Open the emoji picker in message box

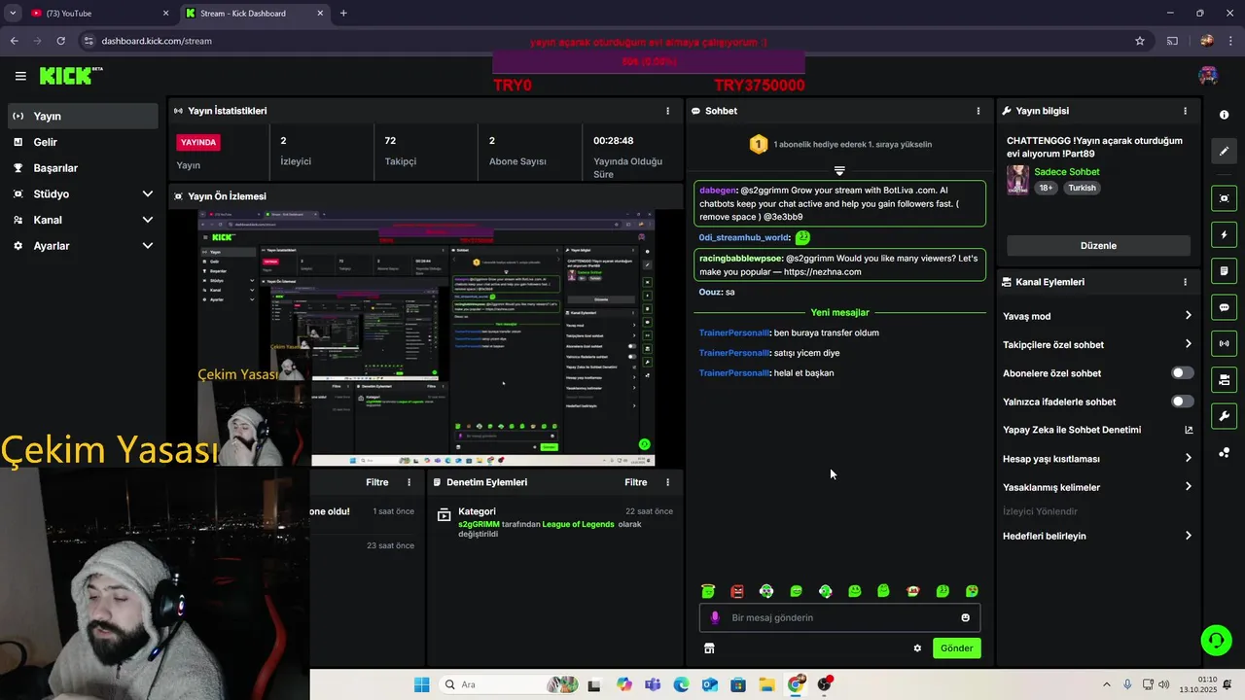point(965,617)
